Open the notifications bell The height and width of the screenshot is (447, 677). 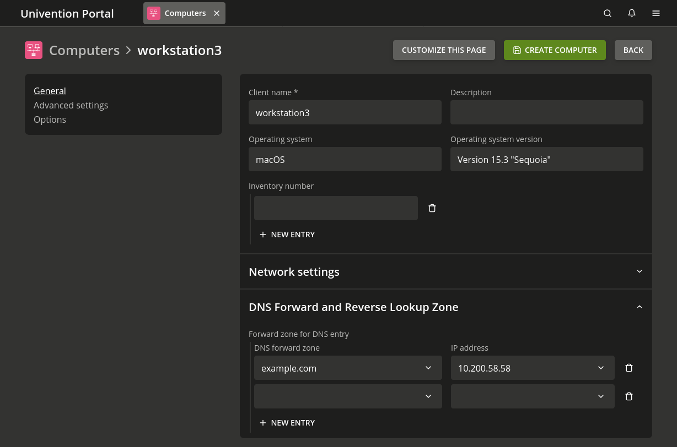(x=632, y=13)
